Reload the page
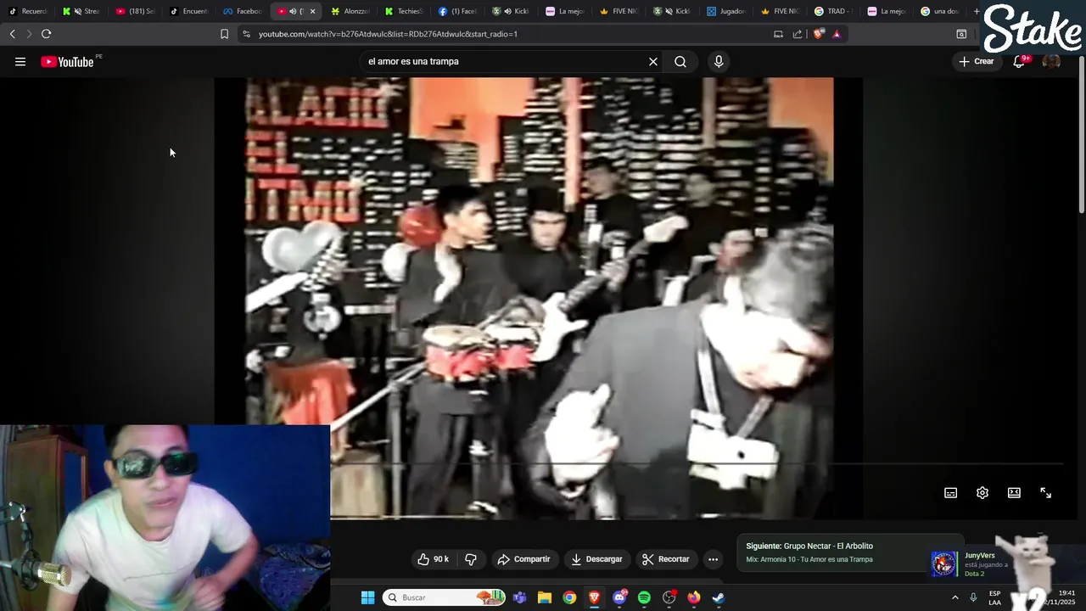Viewport: 1086px width, 611px height. [47, 34]
